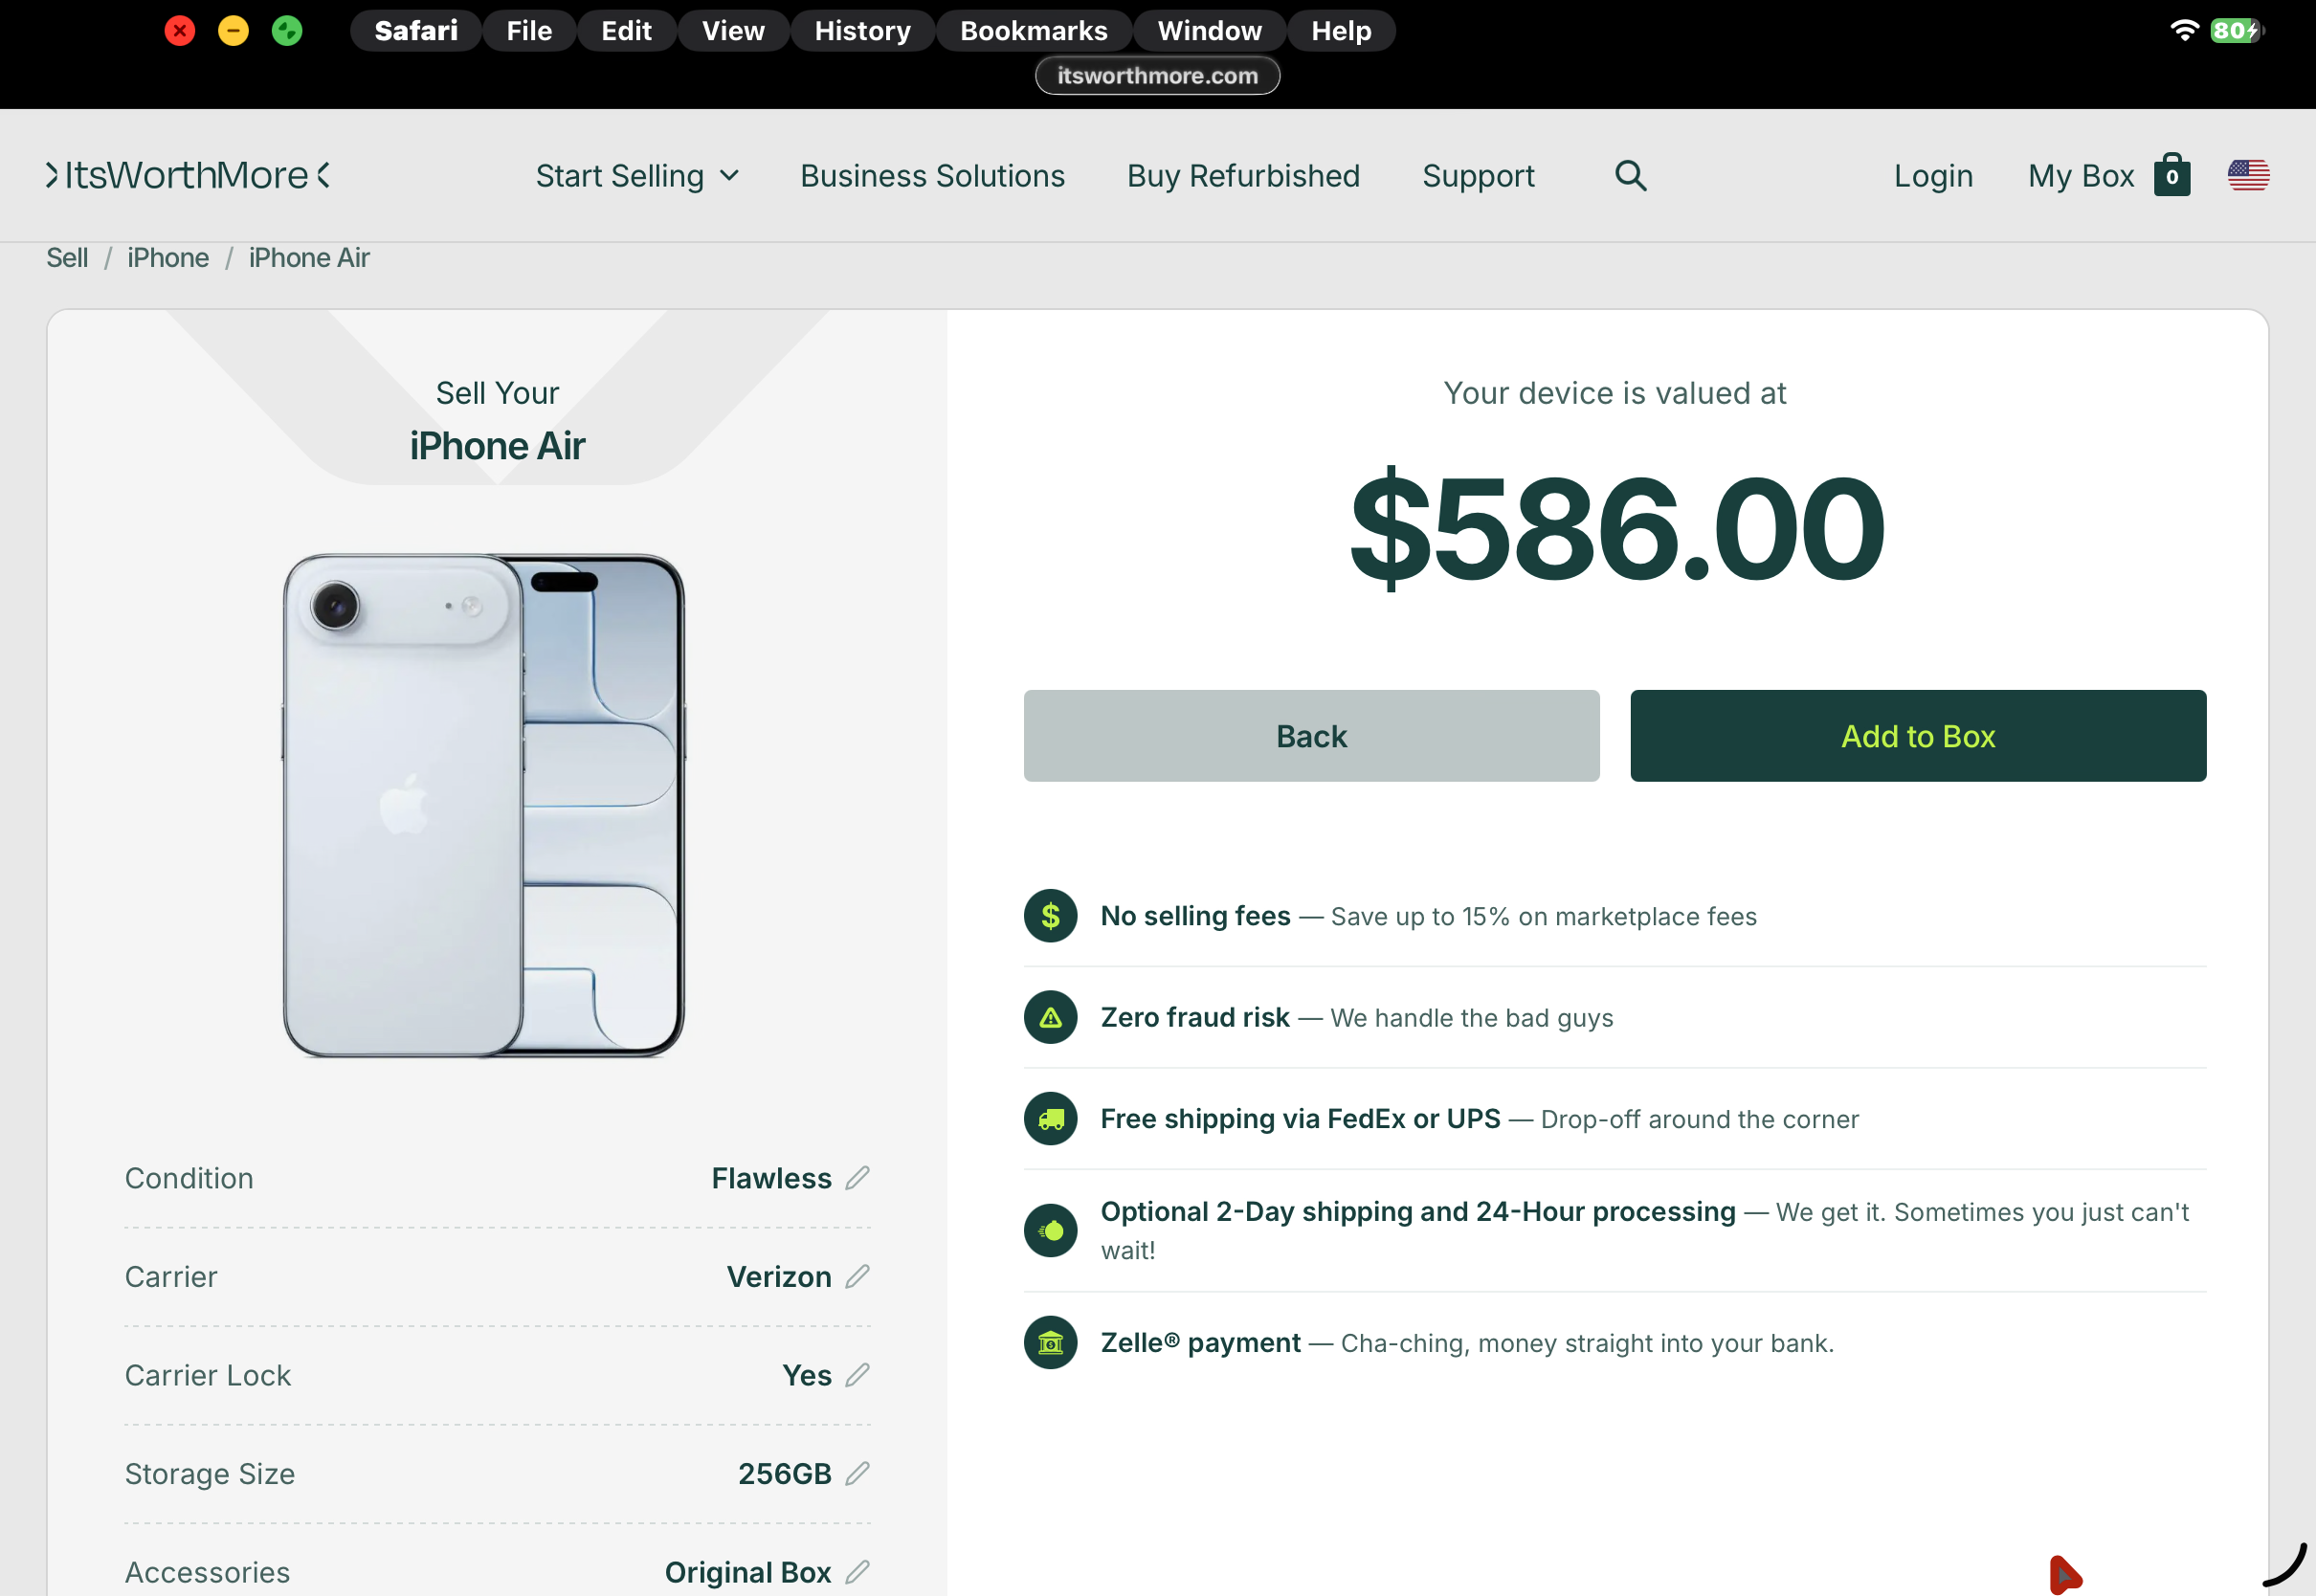Click the Back button

(x=1311, y=736)
